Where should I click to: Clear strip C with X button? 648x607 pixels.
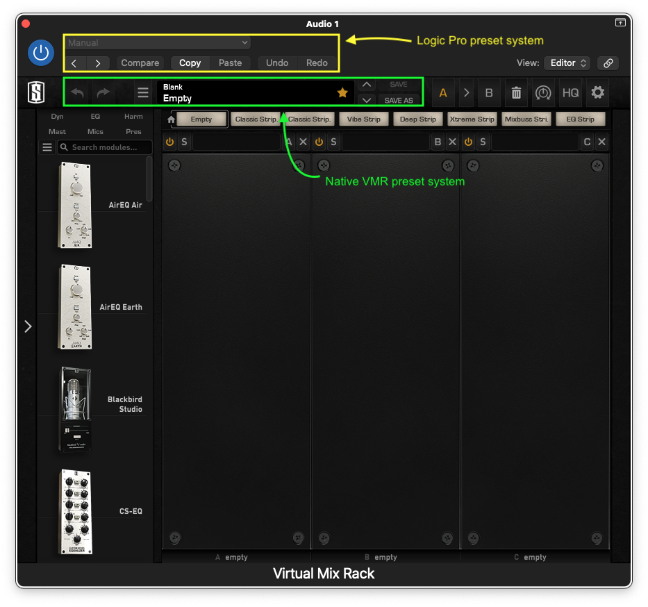pyautogui.click(x=601, y=142)
